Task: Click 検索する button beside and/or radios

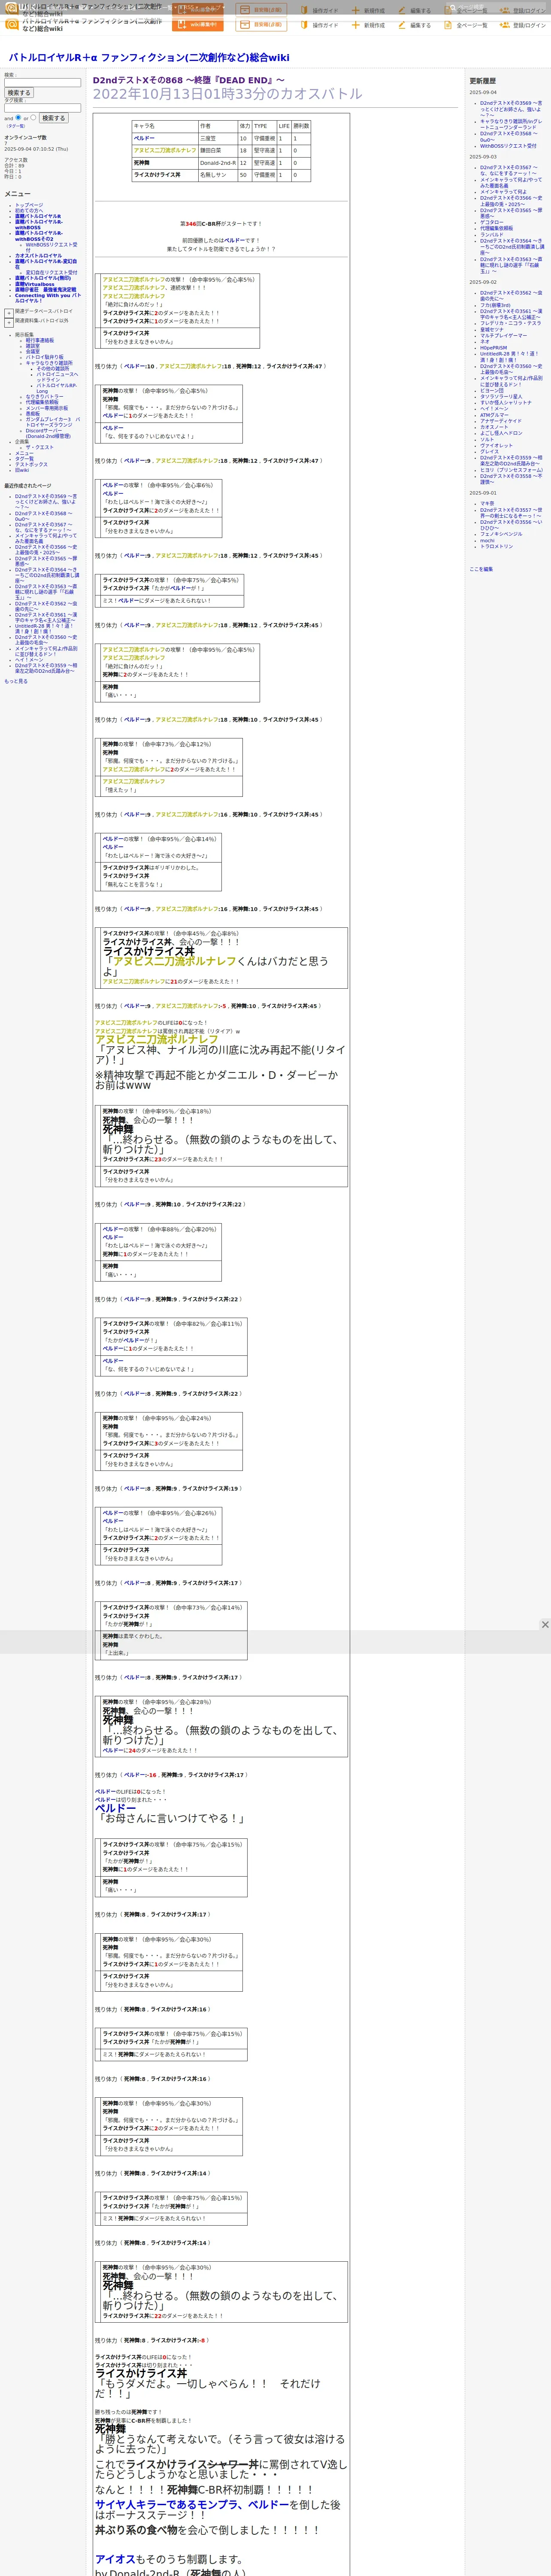Action: (x=53, y=118)
